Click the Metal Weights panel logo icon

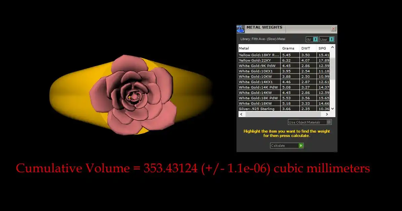pyautogui.click(x=241, y=29)
